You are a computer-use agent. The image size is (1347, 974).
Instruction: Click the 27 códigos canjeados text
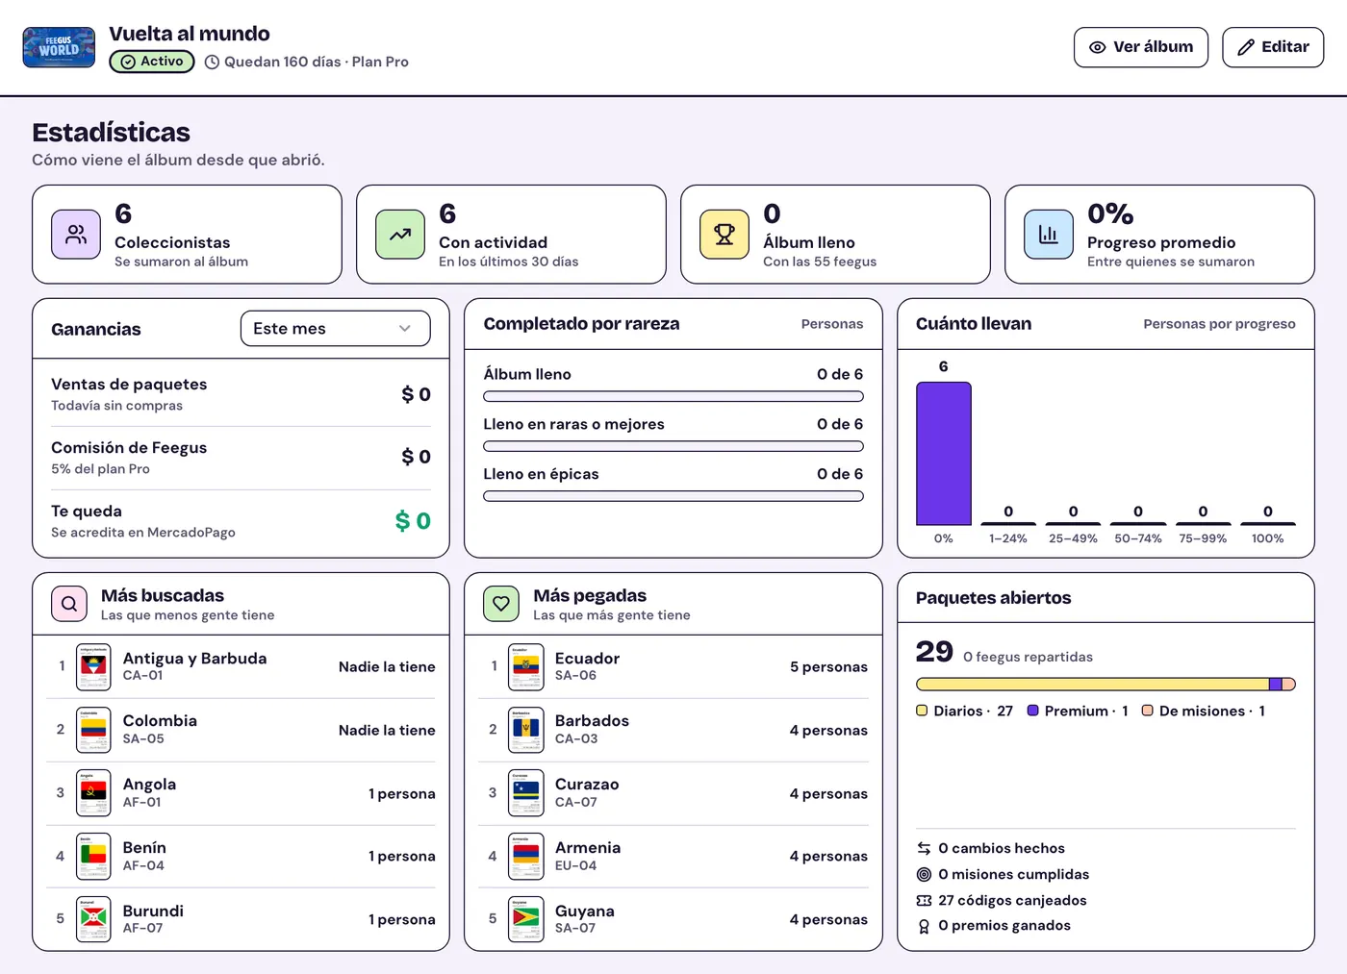[x=1012, y=900]
